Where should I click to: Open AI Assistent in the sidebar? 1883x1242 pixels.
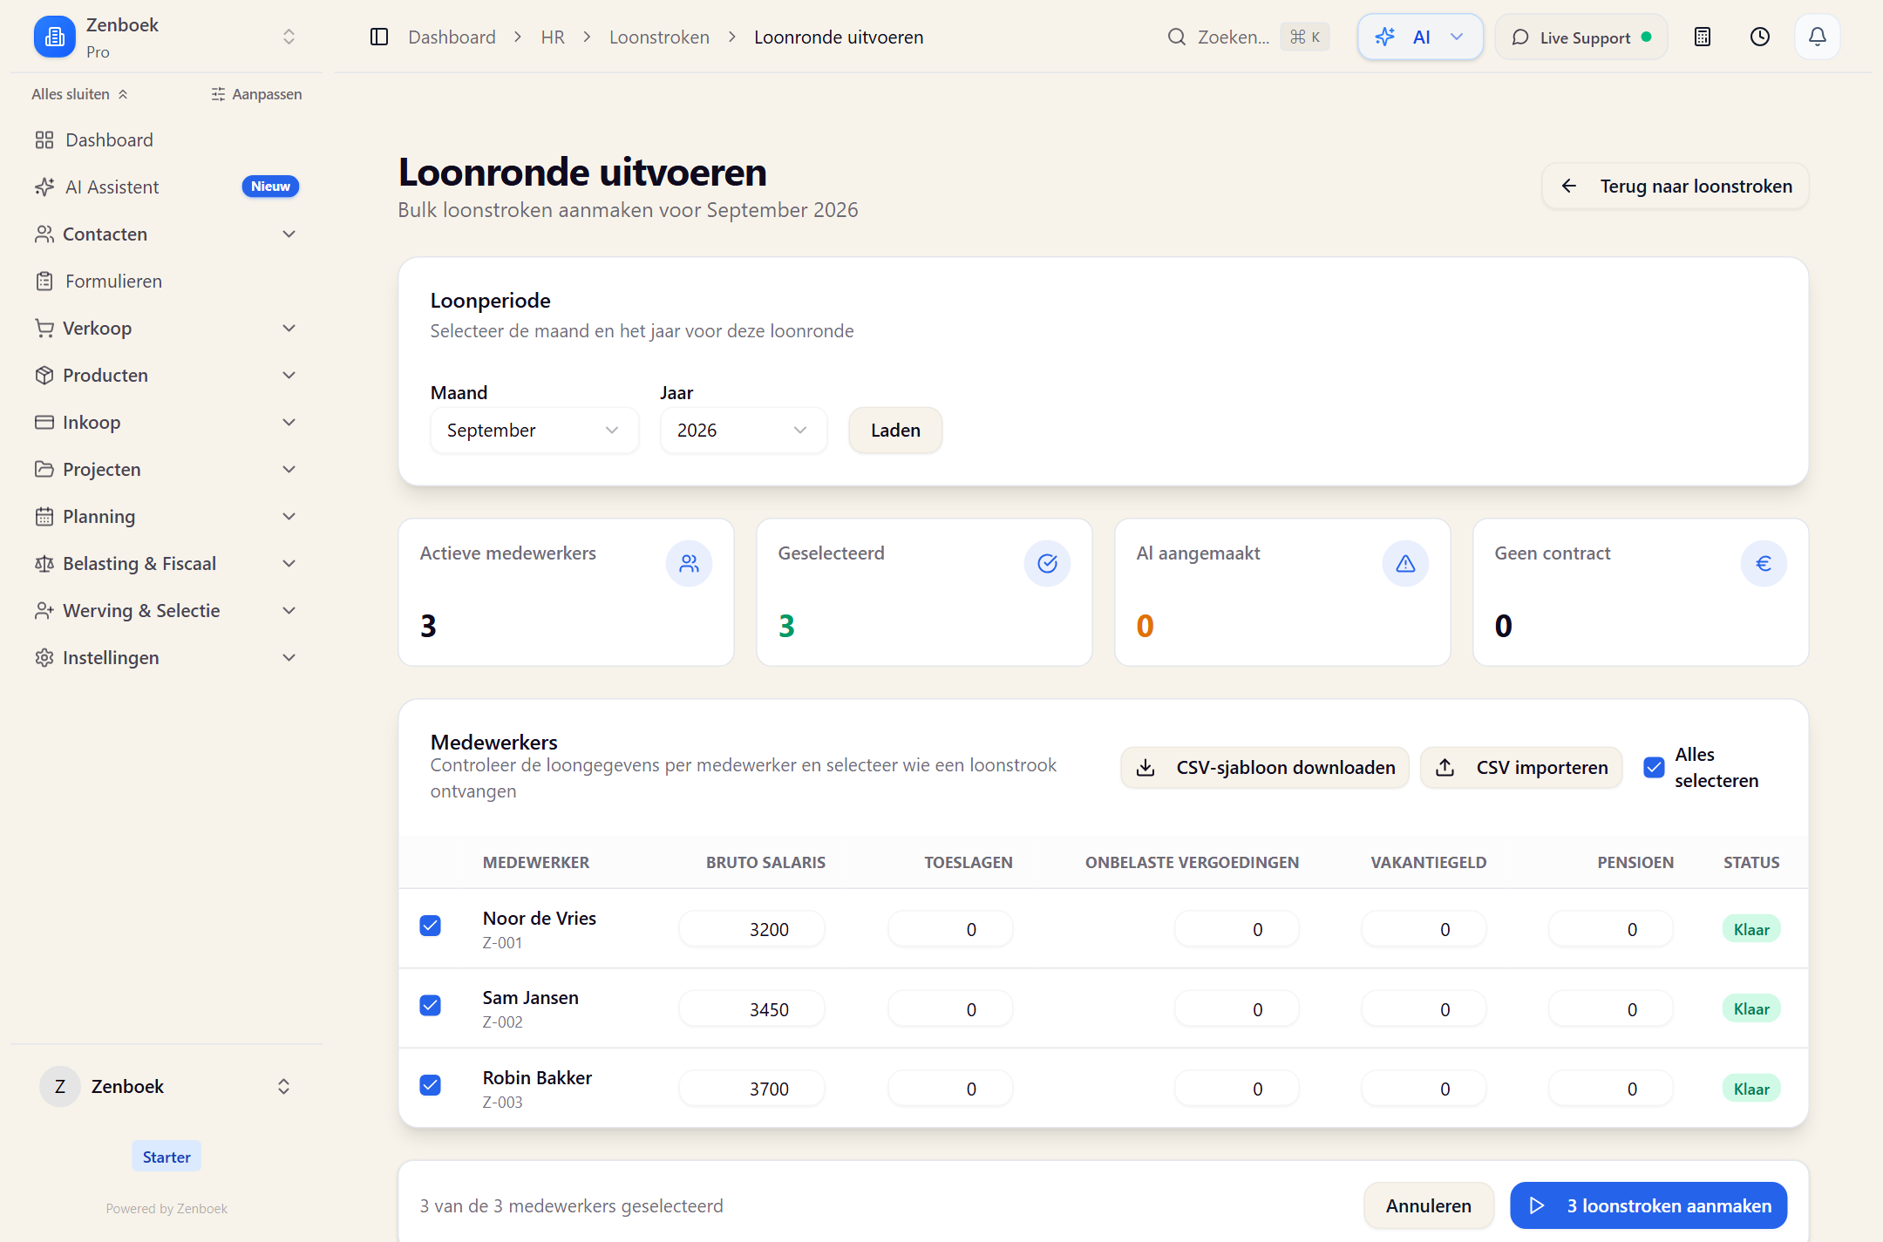click(x=166, y=187)
